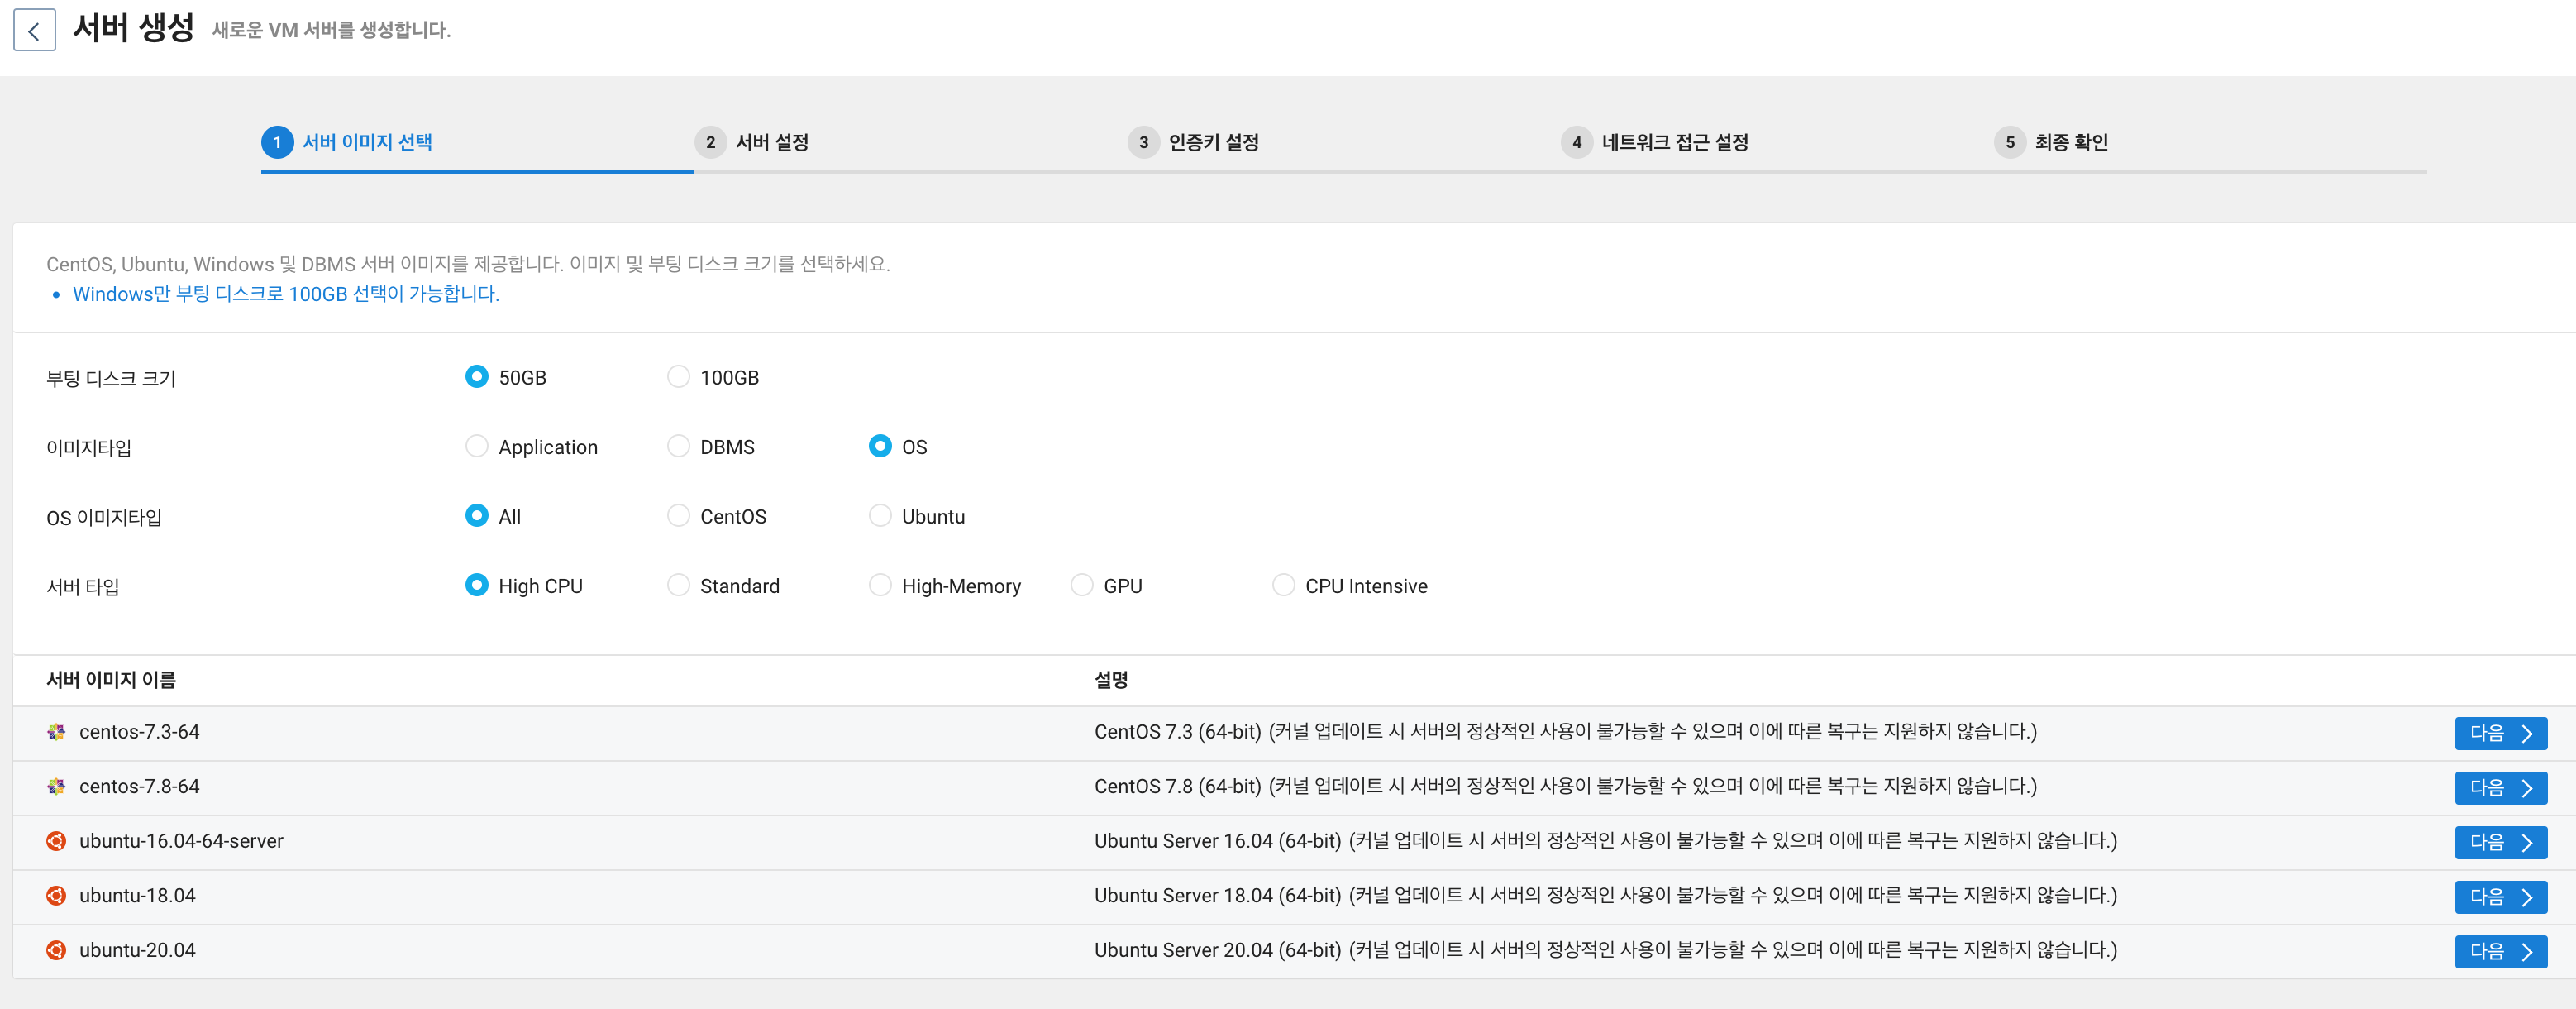This screenshot has width=2576, height=1009.
Task: Click the CentOS icon for centos-7.3-64
Action: click(56, 732)
